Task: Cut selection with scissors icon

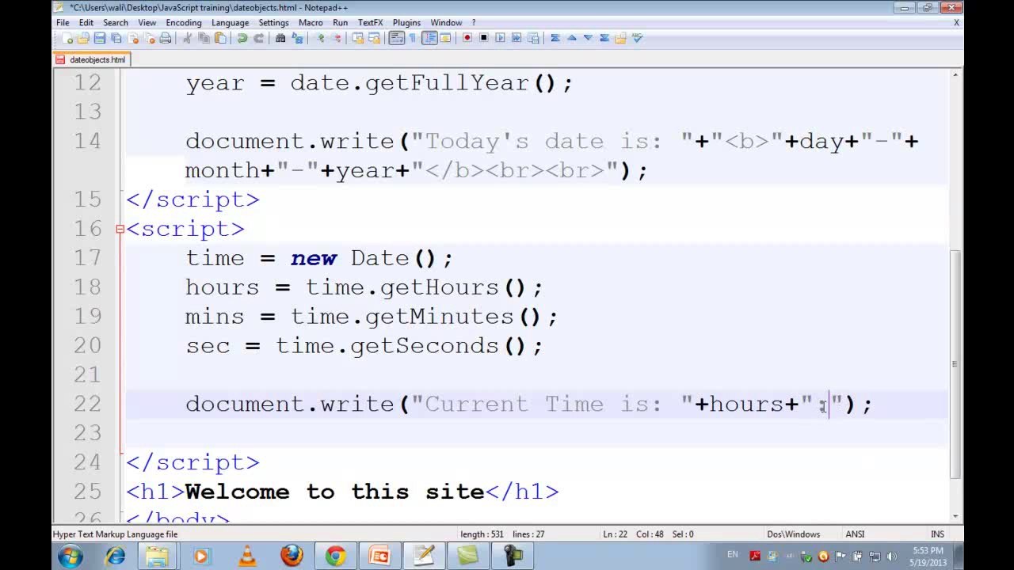Action: tap(187, 38)
